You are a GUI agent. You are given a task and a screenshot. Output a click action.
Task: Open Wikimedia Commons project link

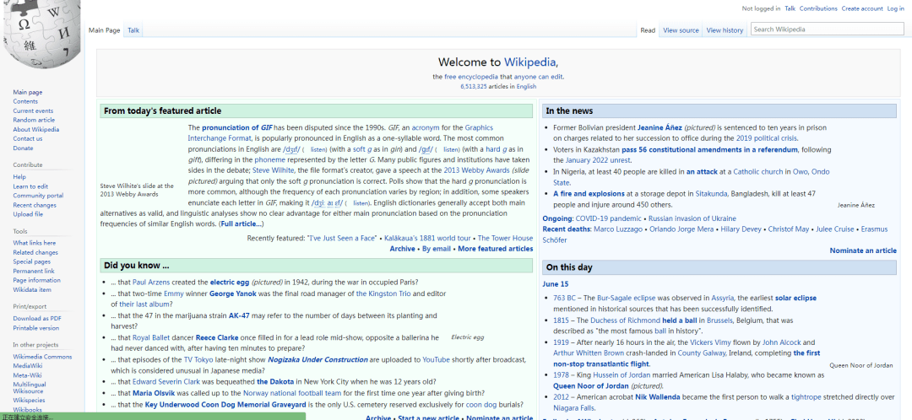tap(42, 358)
